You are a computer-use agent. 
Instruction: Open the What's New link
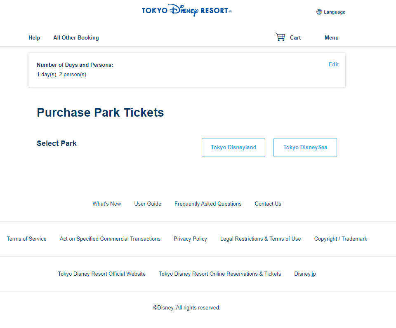(x=106, y=204)
